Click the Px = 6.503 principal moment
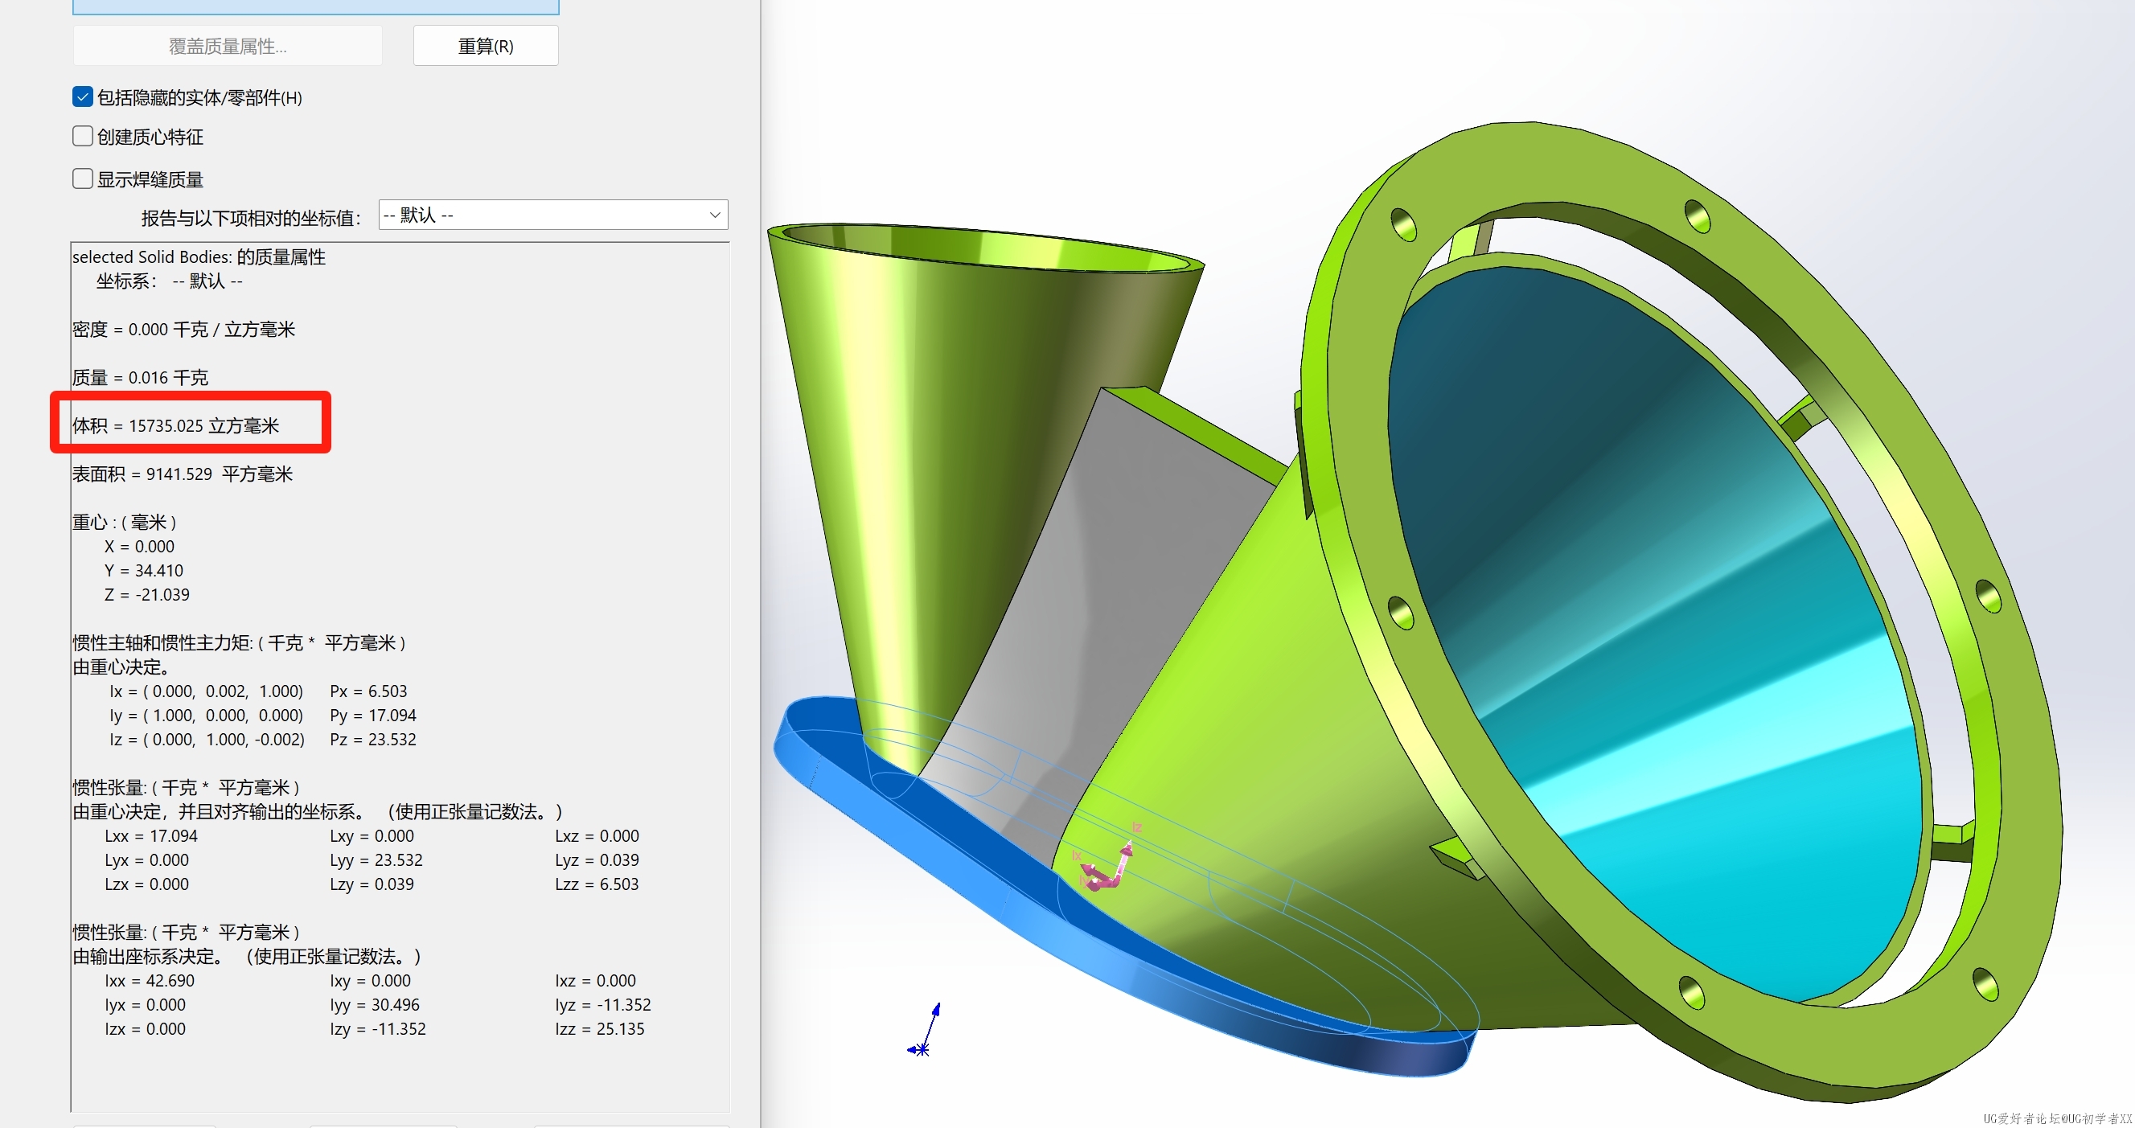2135x1128 pixels. coord(368,691)
